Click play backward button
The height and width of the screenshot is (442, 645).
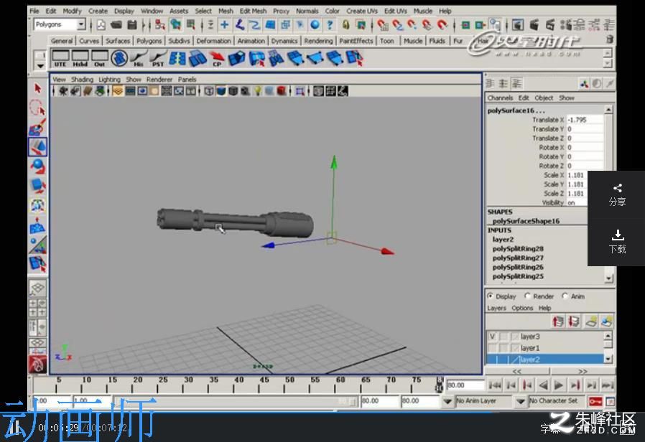coord(543,385)
